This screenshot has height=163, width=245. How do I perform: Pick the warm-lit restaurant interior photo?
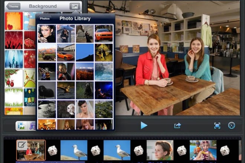(x=47, y=124)
